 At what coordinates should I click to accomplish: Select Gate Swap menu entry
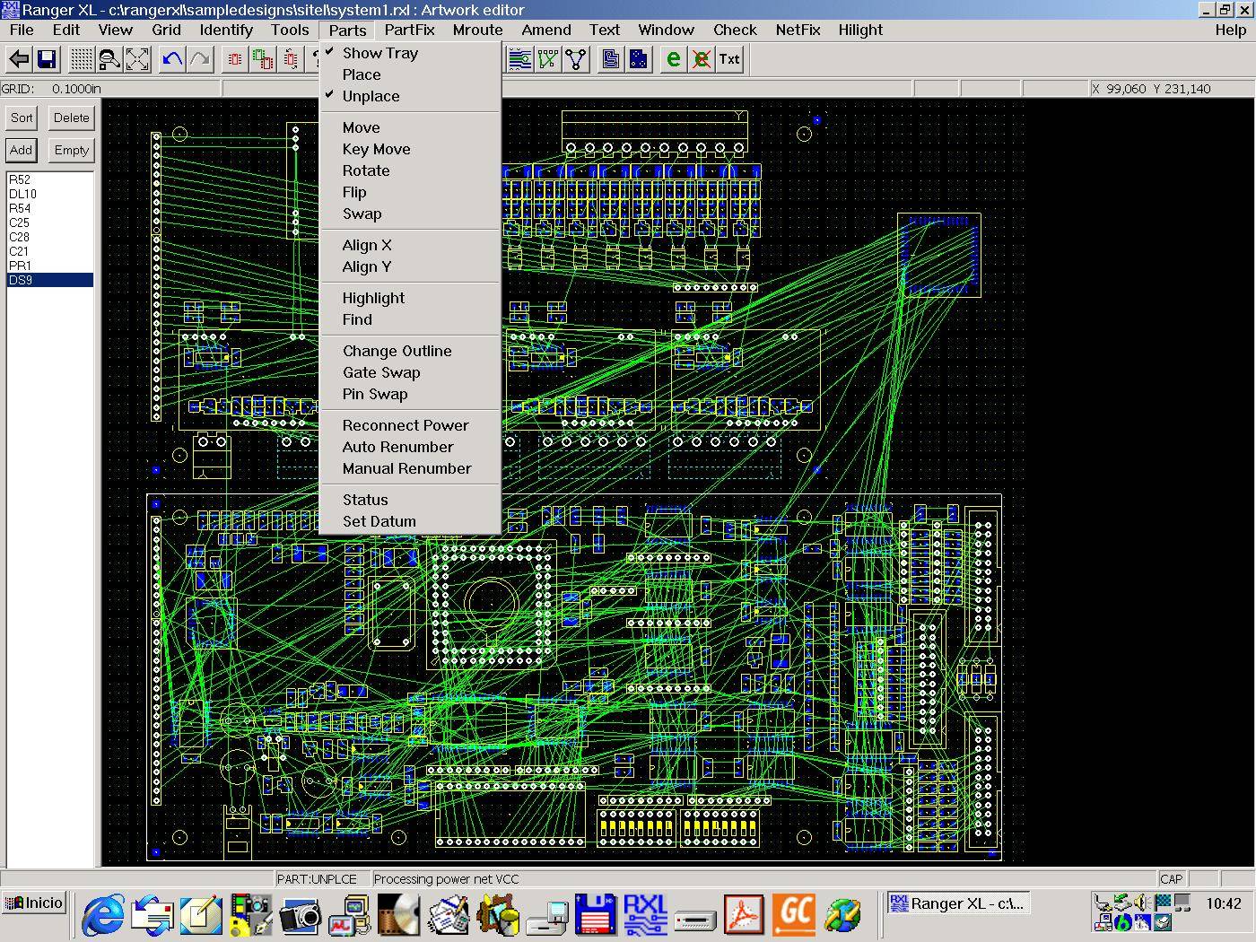pos(410,372)
